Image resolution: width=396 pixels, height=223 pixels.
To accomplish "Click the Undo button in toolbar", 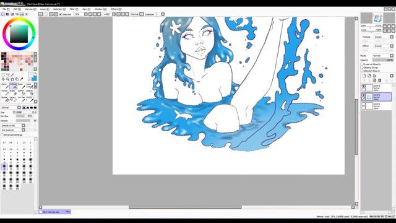I will [x=41, y=14].
